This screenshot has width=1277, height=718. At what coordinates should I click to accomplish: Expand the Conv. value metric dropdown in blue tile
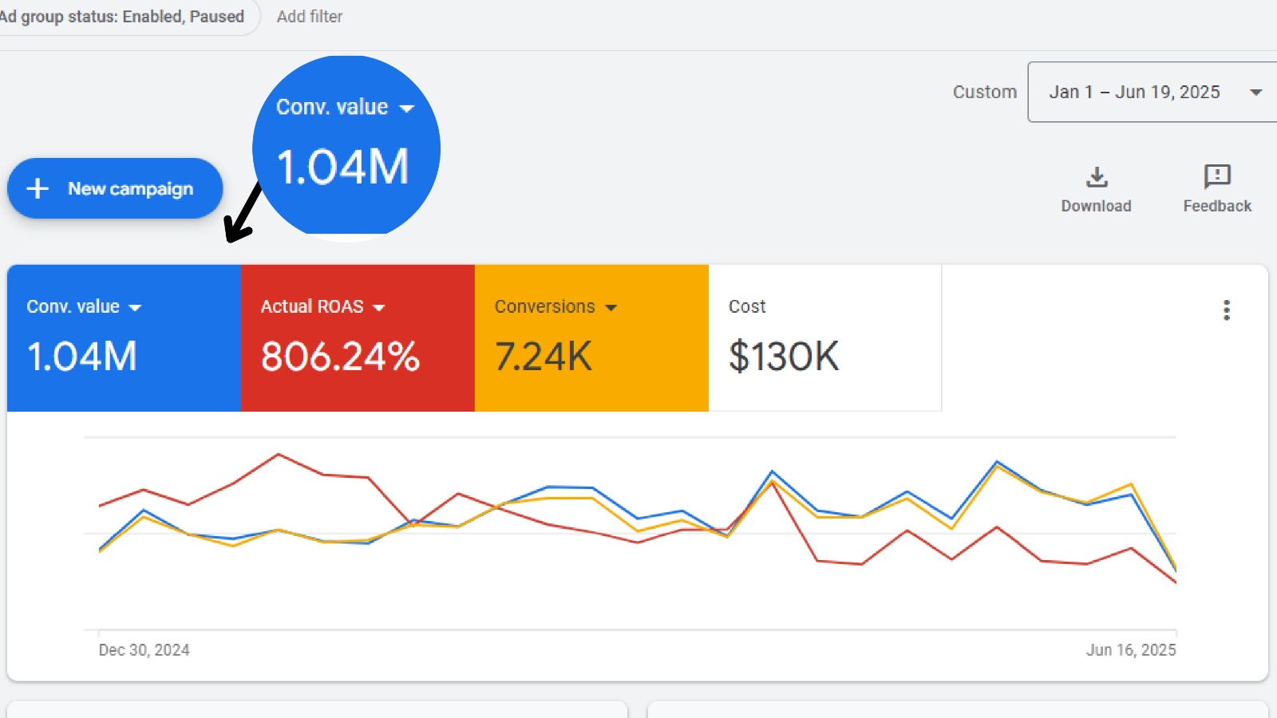[x=135, y=308]
